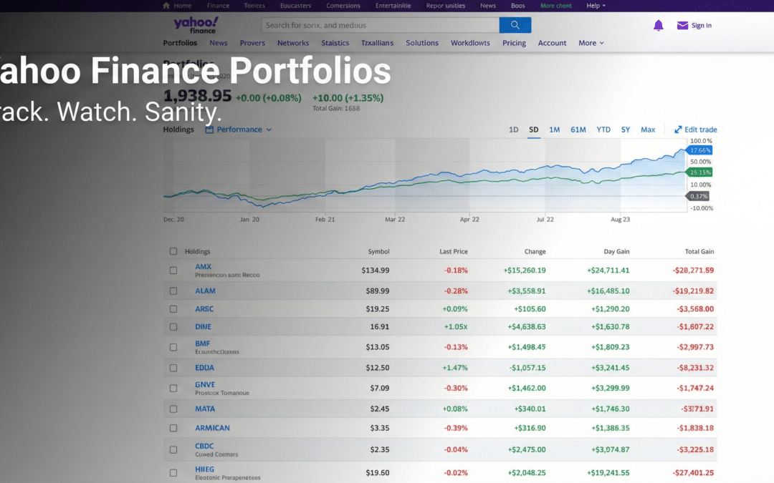Tick the select-all Holdings header checkbox
Viewport: 774px width, 483px height.
point(173,251)
